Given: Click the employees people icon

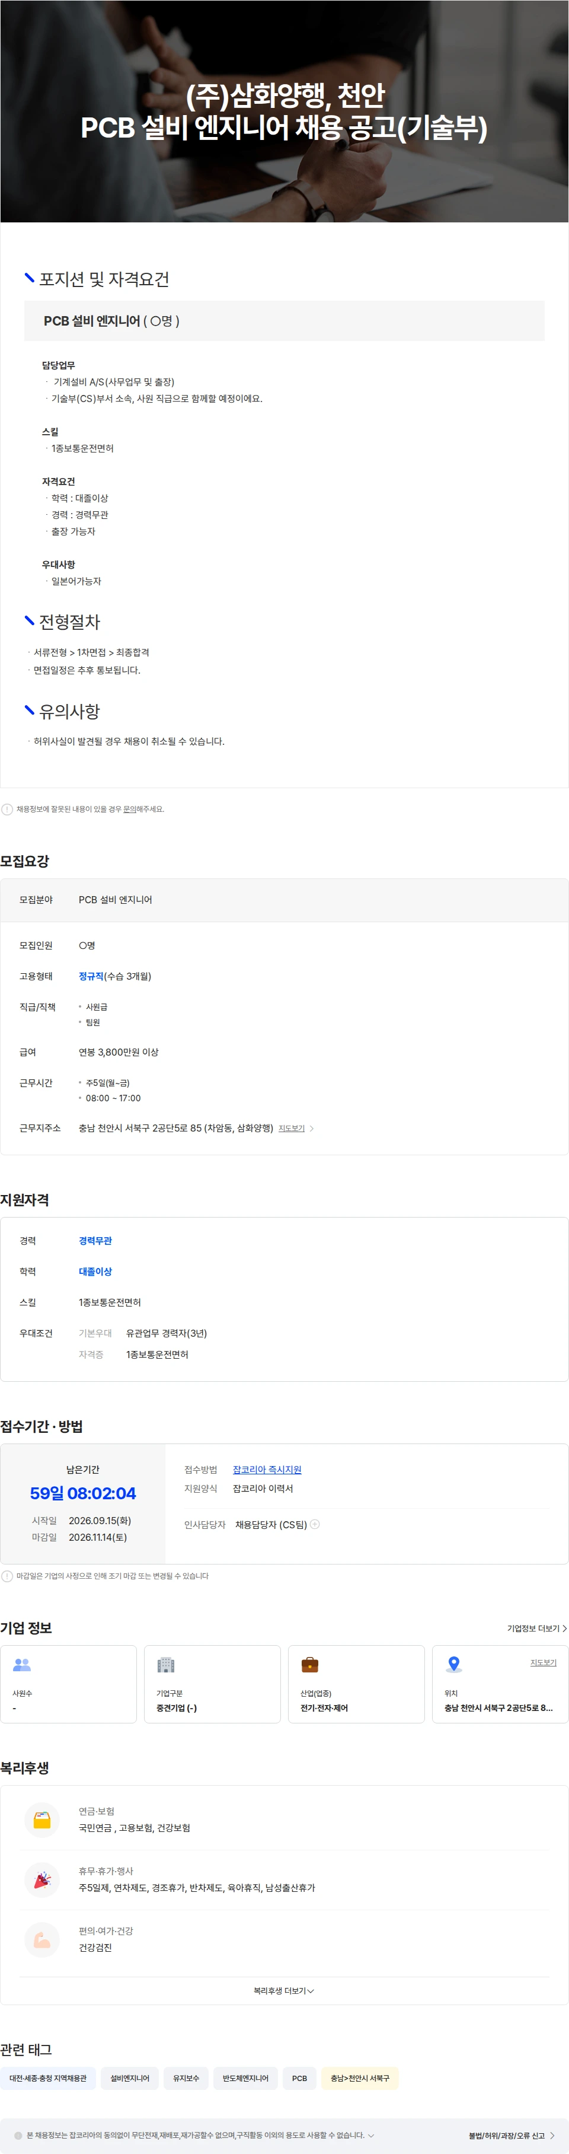Looking at the screenshot, I should click(x=22, y=1665).
